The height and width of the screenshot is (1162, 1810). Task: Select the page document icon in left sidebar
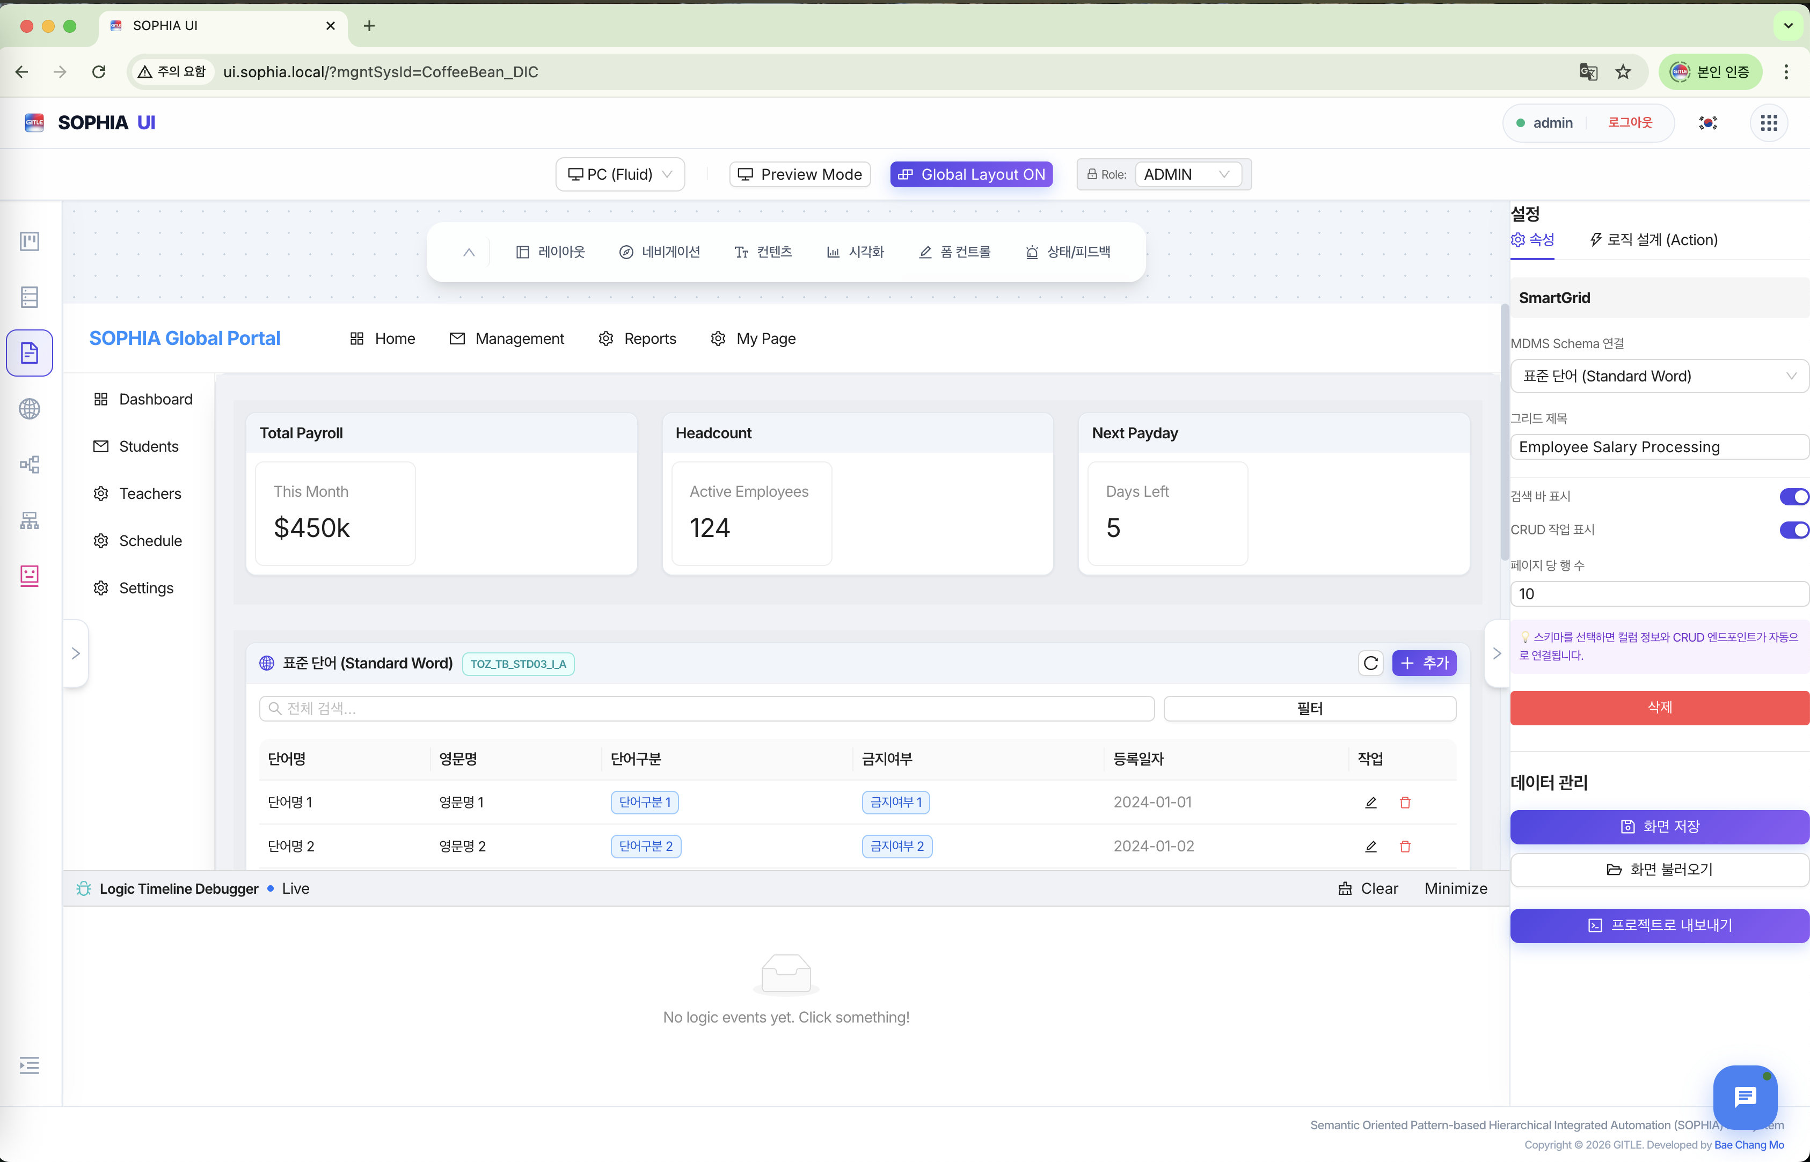pos(30,352)
